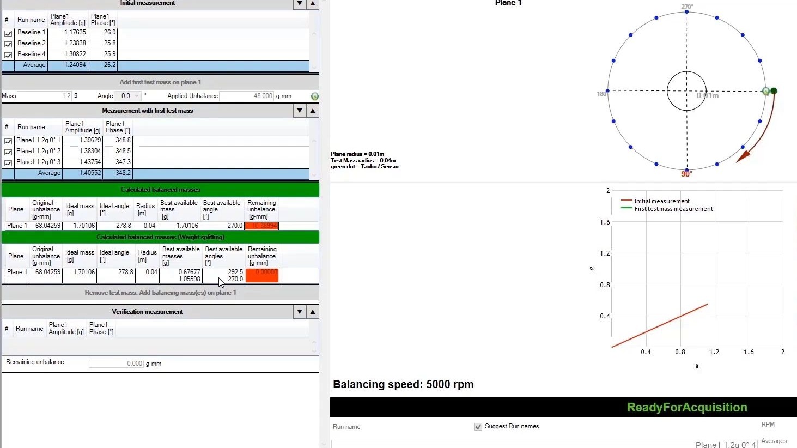Click the test mass Average amplitude 1.40552
This screenshot has height=448, width=797.
[90, 173]
